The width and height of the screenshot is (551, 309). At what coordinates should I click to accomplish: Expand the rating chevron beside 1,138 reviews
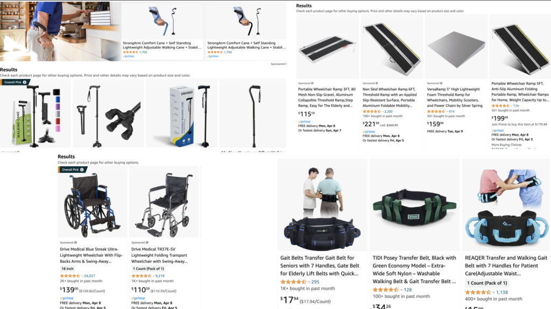pos(494,292)
